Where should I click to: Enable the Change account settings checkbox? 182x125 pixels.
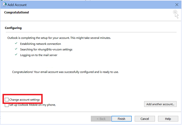(7, 99)
